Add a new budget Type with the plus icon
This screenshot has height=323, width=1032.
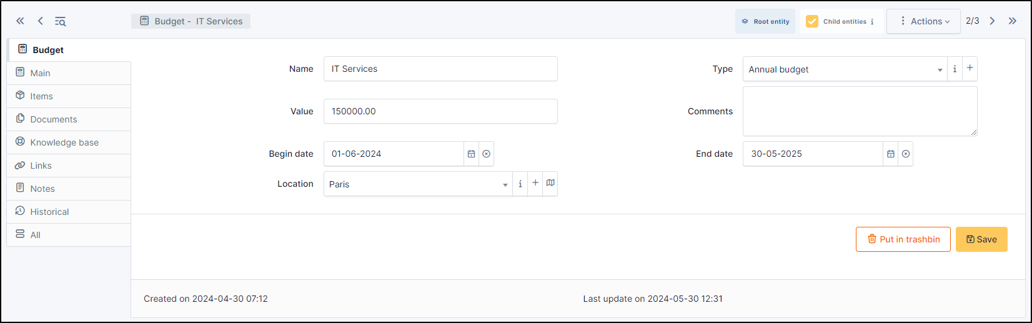pos(970,69)
